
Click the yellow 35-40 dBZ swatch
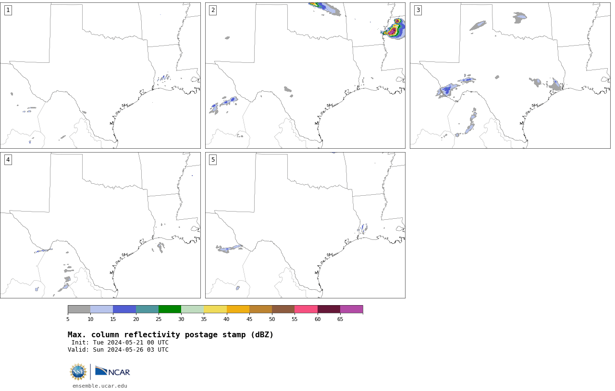tap(215, 309)
